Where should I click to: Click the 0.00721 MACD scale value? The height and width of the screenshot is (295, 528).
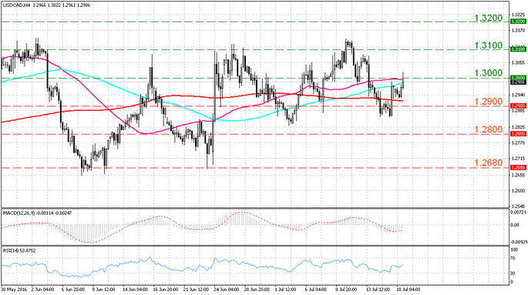coord(517,213)
